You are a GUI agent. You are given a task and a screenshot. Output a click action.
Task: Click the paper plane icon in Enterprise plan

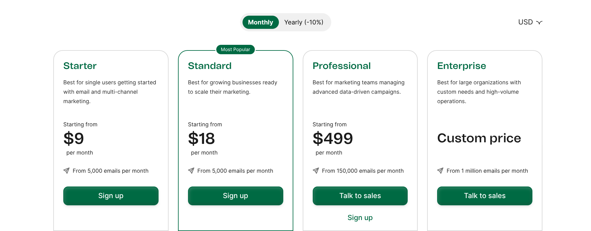(440, 171)
